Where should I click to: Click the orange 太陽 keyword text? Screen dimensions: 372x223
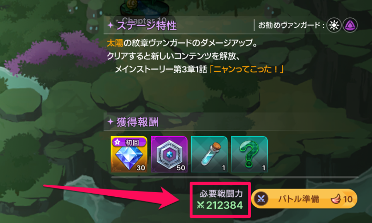tap(115, 43)
